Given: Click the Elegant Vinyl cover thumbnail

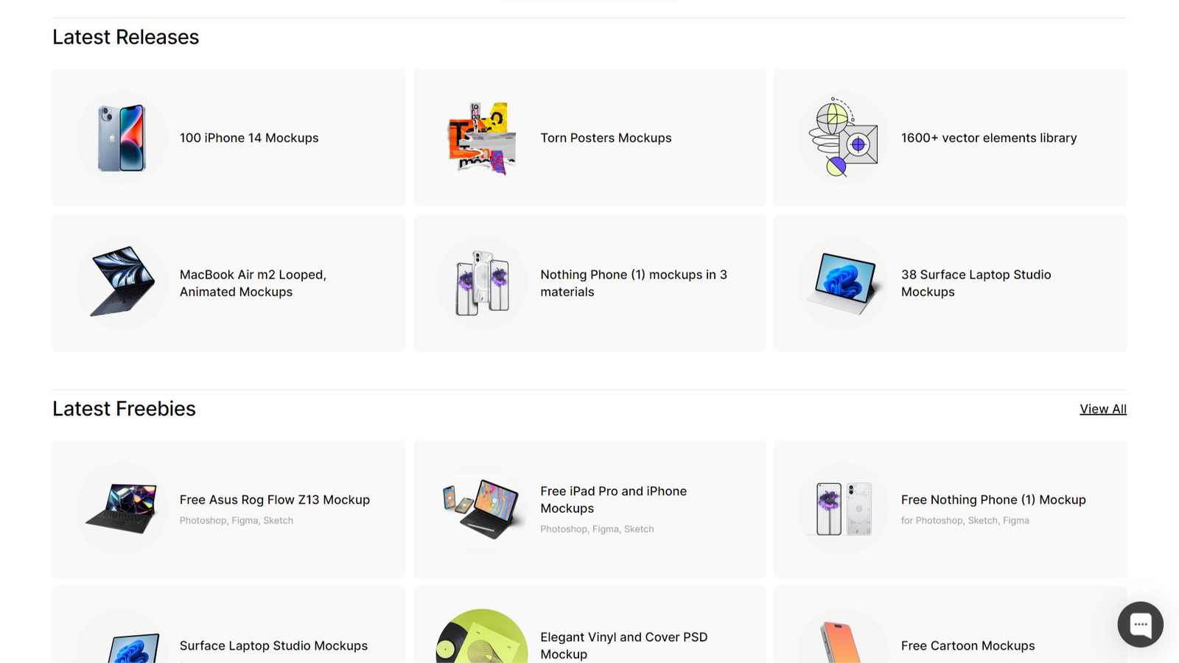Looking at the screenshot, I should 482,636.
